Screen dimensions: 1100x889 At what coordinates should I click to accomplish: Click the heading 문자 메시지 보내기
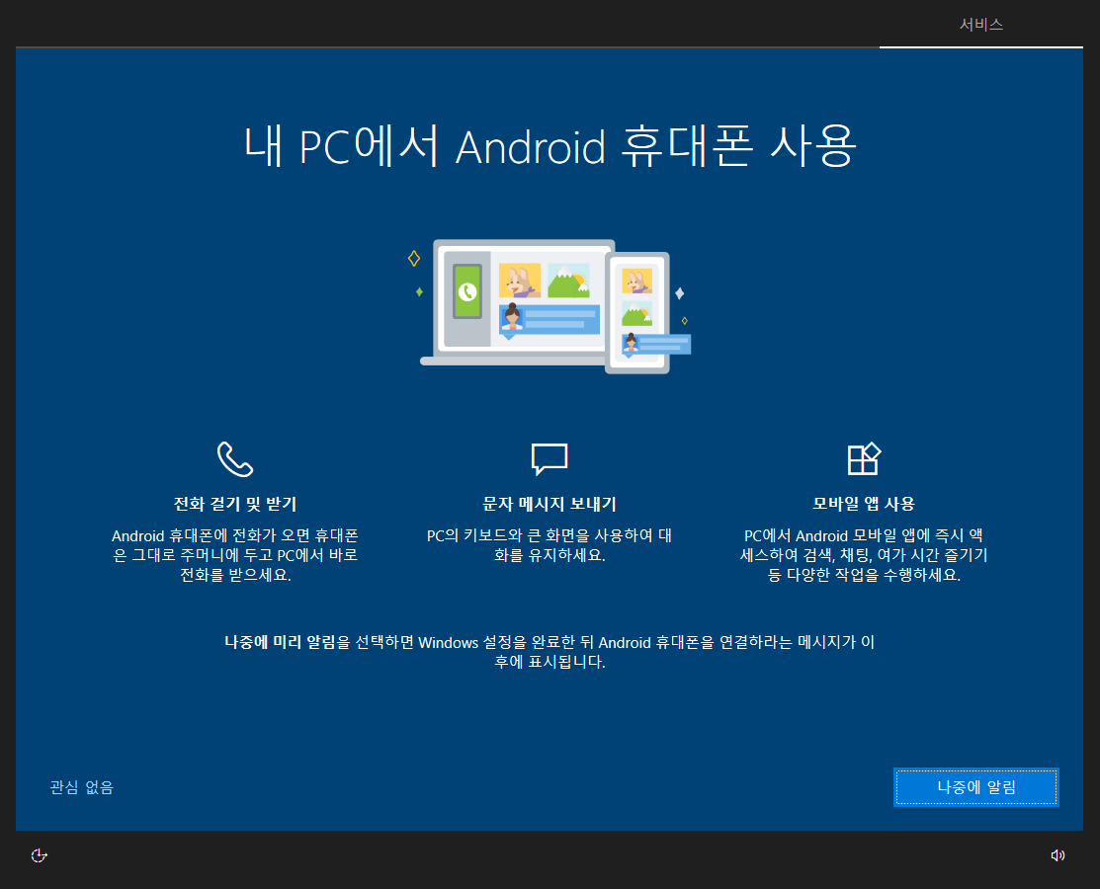tap(550, 504)
